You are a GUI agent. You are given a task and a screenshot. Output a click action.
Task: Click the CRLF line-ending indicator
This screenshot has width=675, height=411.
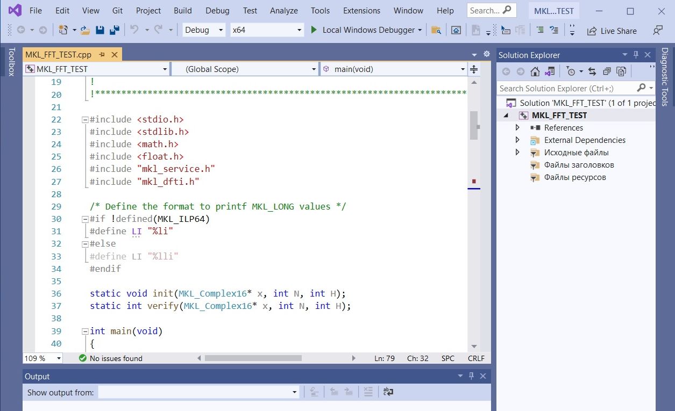coord(475,358)
